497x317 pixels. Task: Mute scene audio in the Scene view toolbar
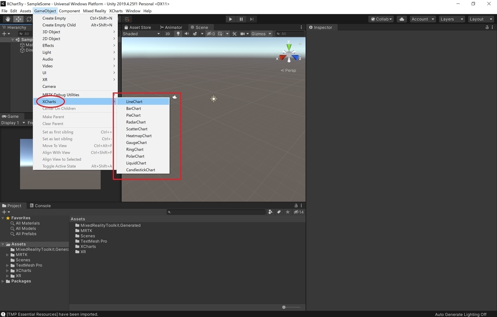186,34
